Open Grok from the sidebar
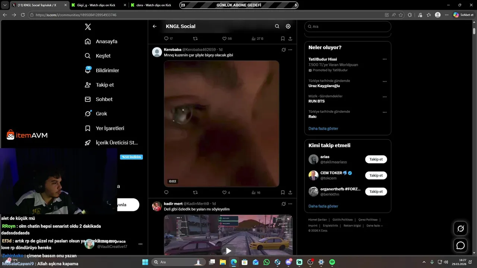The height and width of the screenshot is (268, 477). click(x=96, y=114)
